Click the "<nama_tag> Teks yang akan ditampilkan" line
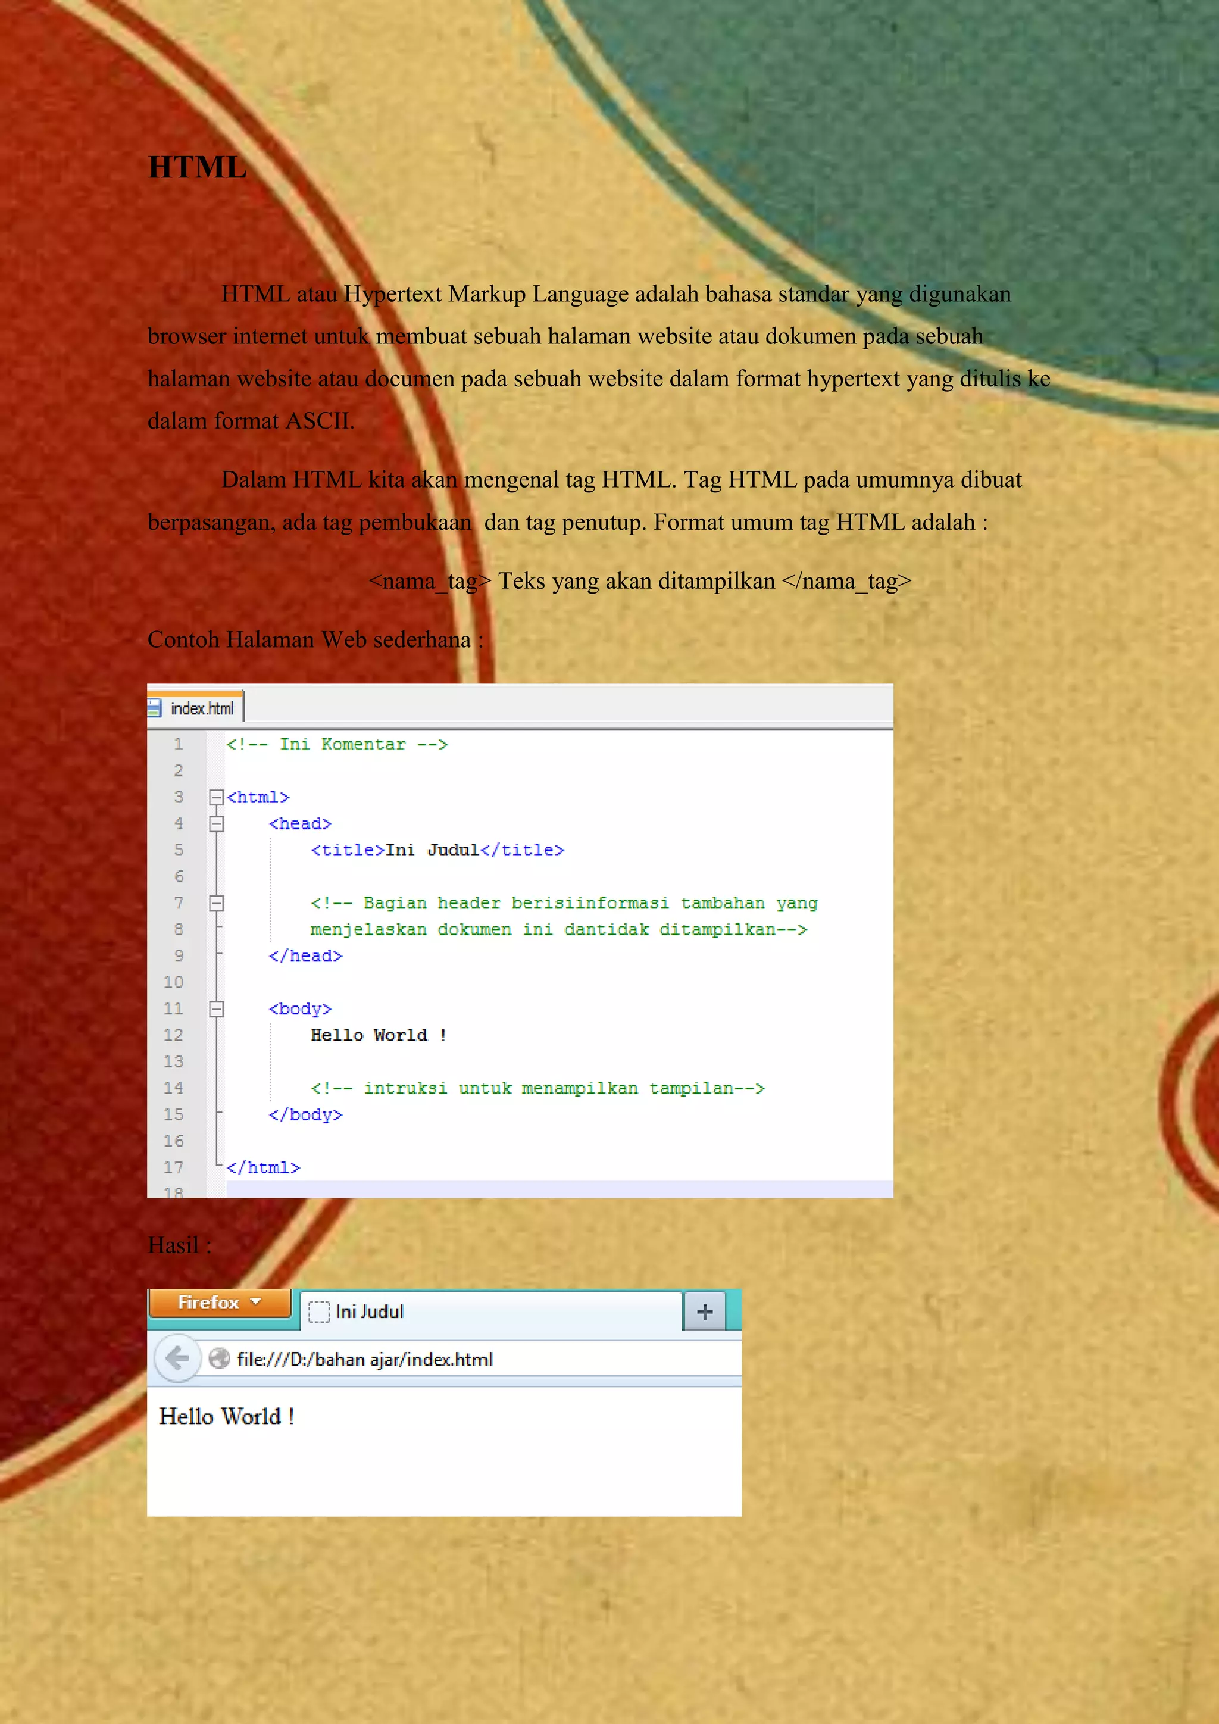The height and width of the screenshot is (1724, 1219). point(640,581)
